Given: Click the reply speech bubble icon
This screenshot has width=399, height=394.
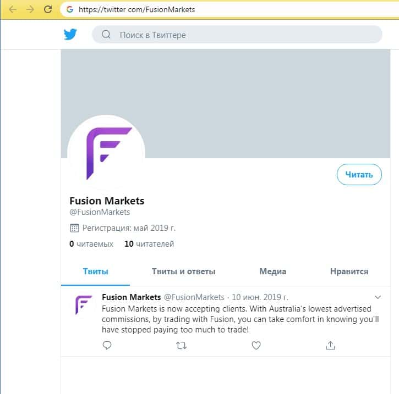Looking at the screenshot, I should [107, 345].
